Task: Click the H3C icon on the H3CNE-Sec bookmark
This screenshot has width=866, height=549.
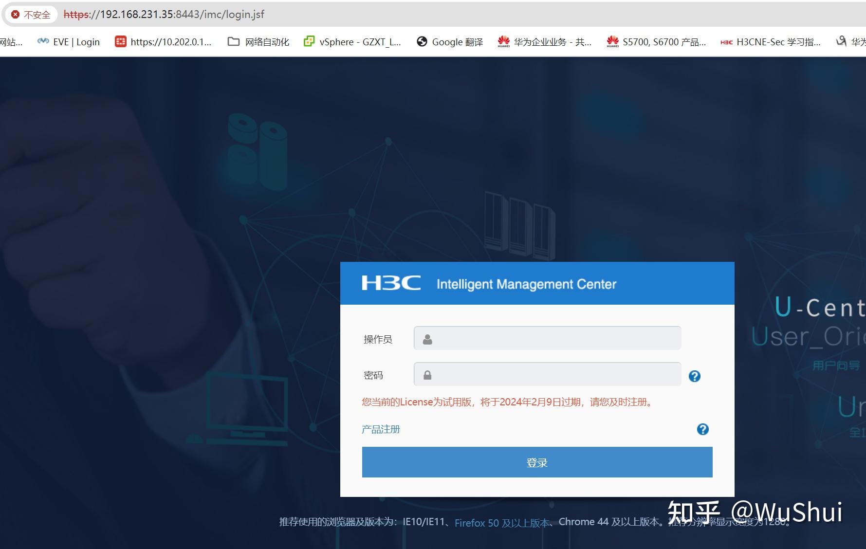Action: click(x=726, y=42)
